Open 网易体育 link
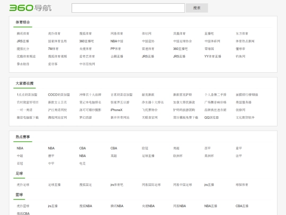 [x=117, y=33]
